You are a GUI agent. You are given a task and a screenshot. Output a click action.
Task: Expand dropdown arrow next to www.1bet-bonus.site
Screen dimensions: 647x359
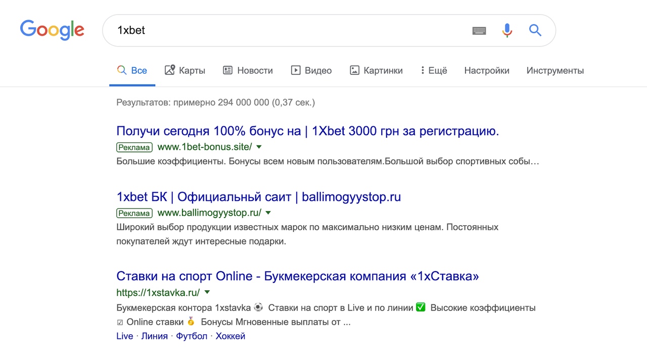(259, 147)
